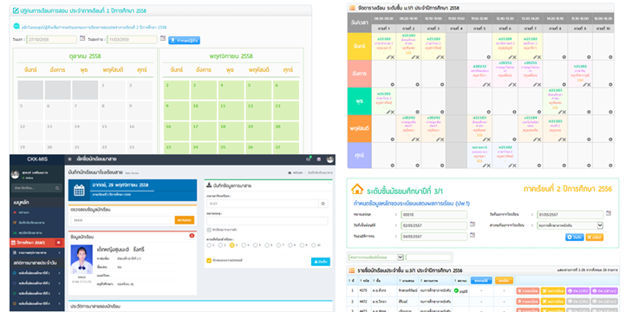Select October 2558 calendar day 14
This screenshot has height=312, width=632.
85,131
